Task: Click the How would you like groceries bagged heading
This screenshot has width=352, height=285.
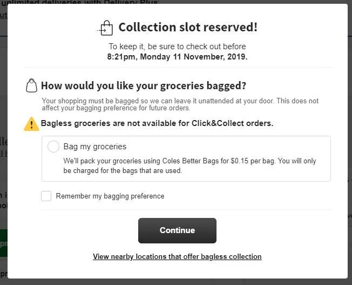Action: (144, 85)
